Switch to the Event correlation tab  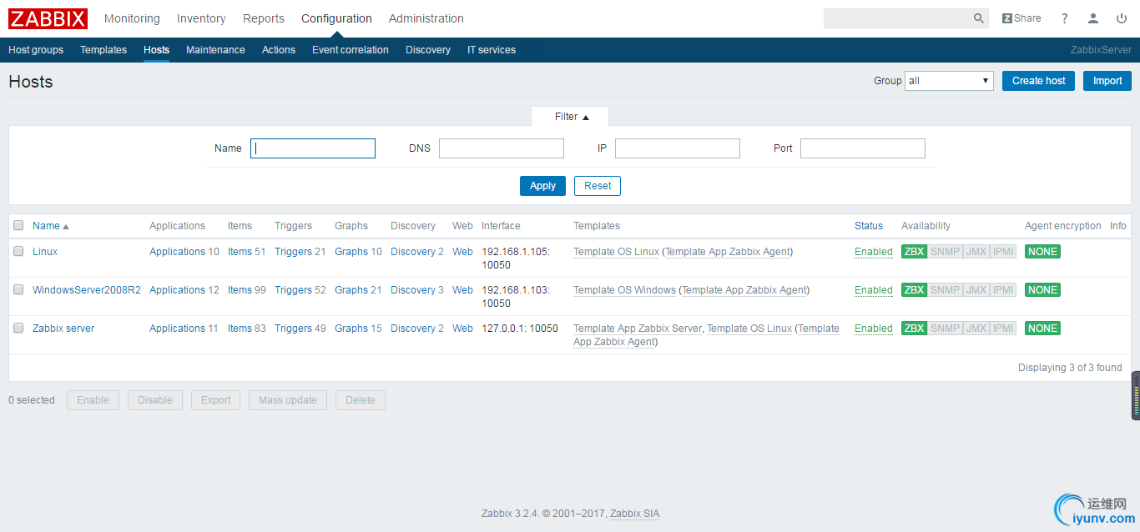click(351, 50)
